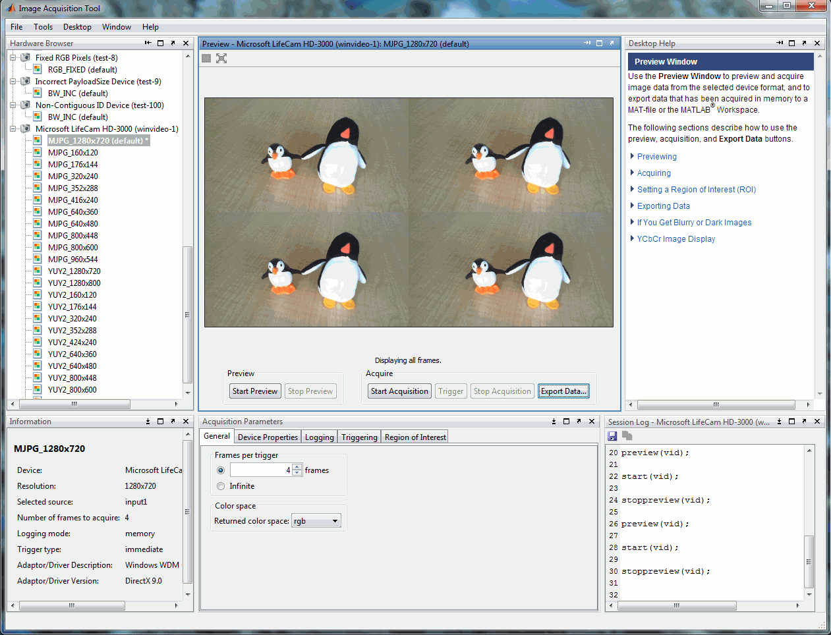Collapse the Microsoft LifeCam HD-3000 node
831x635 pixels.
(13, 128)
